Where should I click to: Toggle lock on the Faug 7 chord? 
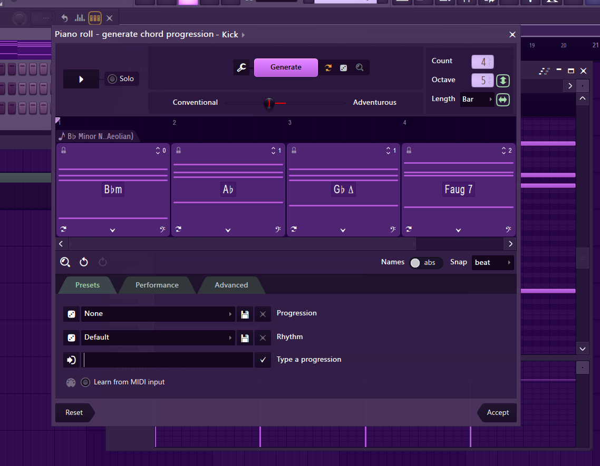pos(409,150)
